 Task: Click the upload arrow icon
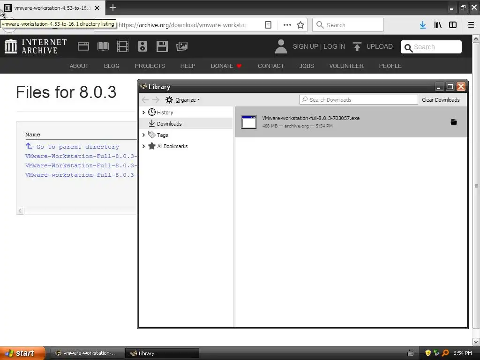[357, 46]
